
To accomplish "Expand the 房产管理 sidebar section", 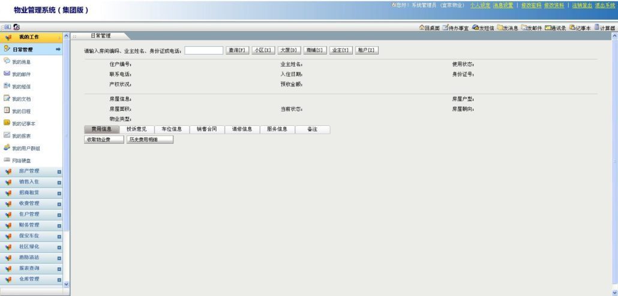I will coord(32,171).
